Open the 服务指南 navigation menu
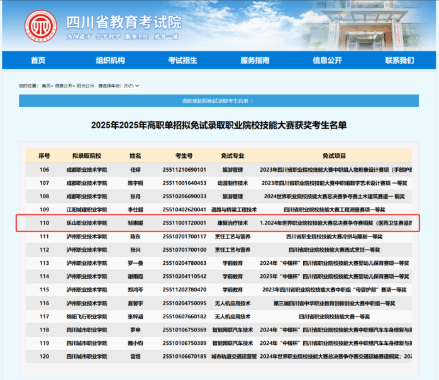This screenshot has height=380, width=439. (x=255, y=60)
